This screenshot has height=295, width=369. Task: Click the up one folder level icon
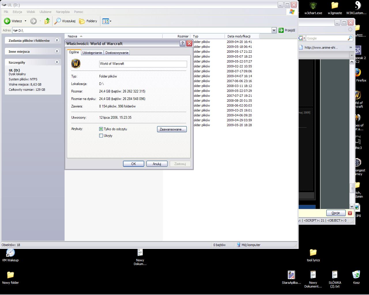[47, 21]
